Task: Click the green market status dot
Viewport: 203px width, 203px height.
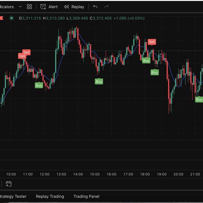Action: [12, 18]
